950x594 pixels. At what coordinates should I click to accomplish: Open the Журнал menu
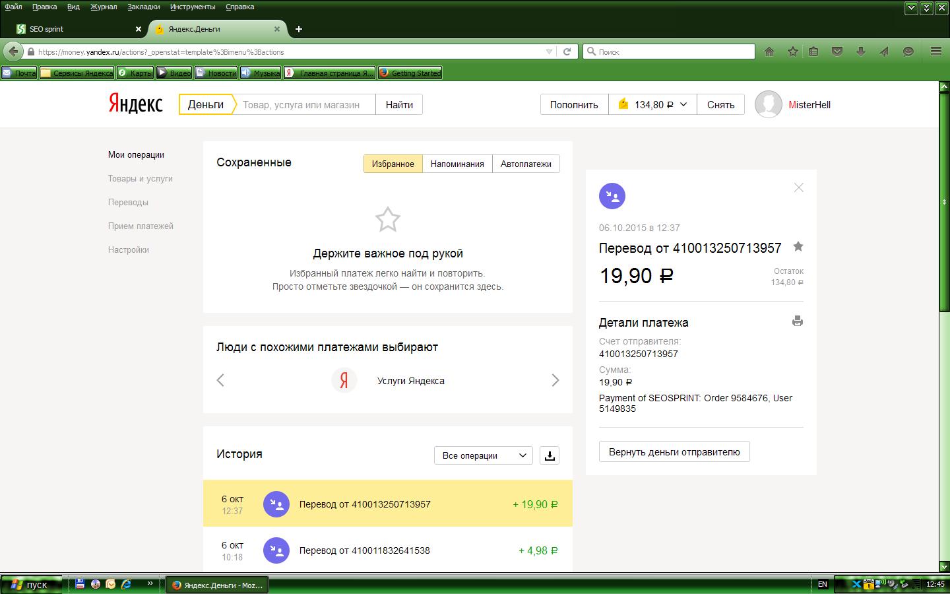104,7
